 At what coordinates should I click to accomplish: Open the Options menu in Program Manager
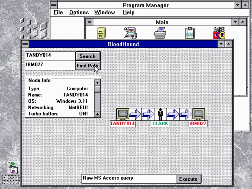tap(79, 12)
